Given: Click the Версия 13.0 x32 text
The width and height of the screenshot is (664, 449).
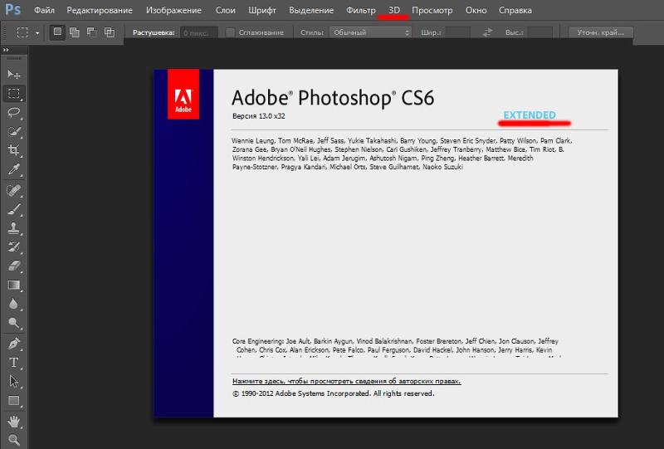Looking at the screenshot, I should [x=258, y=116].
